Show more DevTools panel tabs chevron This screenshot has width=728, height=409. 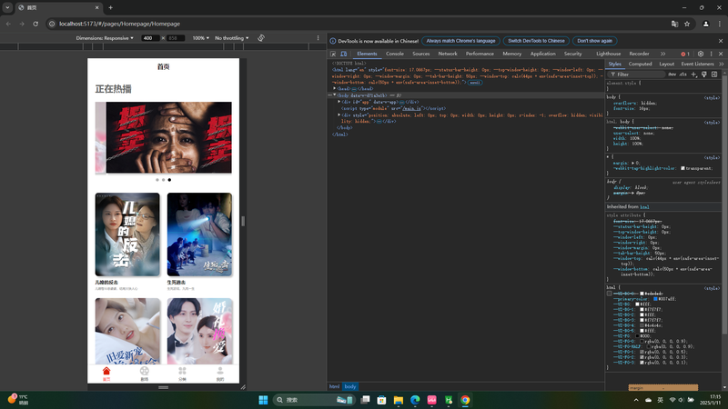[663, 54]
